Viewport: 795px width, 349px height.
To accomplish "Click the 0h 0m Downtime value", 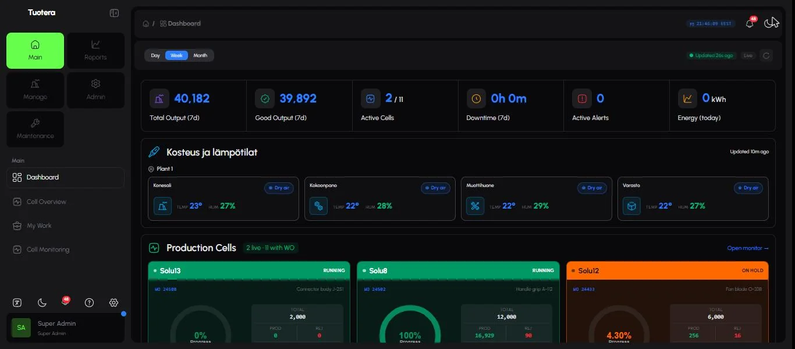I will tap(509, 98).
